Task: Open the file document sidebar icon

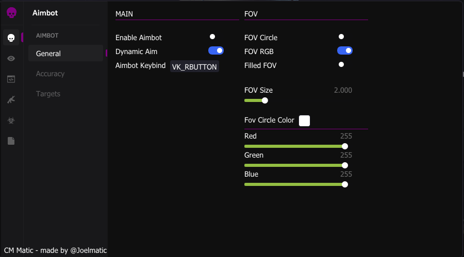Action: [x=11, y=141]
